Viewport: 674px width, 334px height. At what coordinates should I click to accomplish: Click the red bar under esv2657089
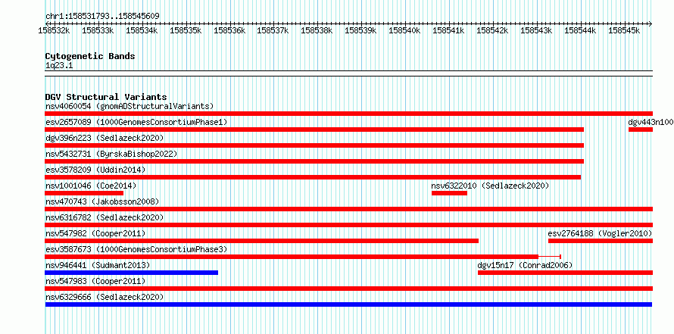pyautogui.click(x=314, y=130)
